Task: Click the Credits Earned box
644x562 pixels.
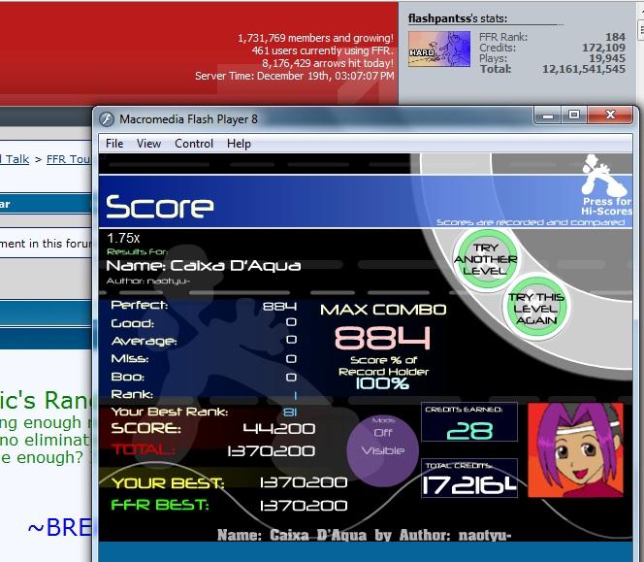Action: (x=469, y=422)
